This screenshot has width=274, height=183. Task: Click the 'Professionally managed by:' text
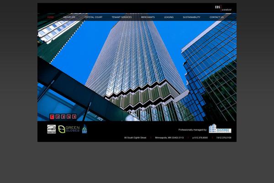[x=192, y=130]
